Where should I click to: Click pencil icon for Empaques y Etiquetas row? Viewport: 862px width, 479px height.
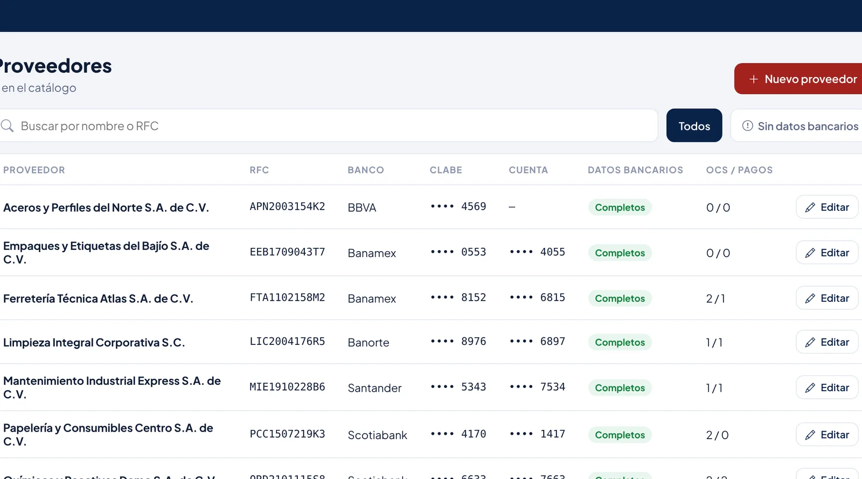pyautogui.click(x=810, y=253)
